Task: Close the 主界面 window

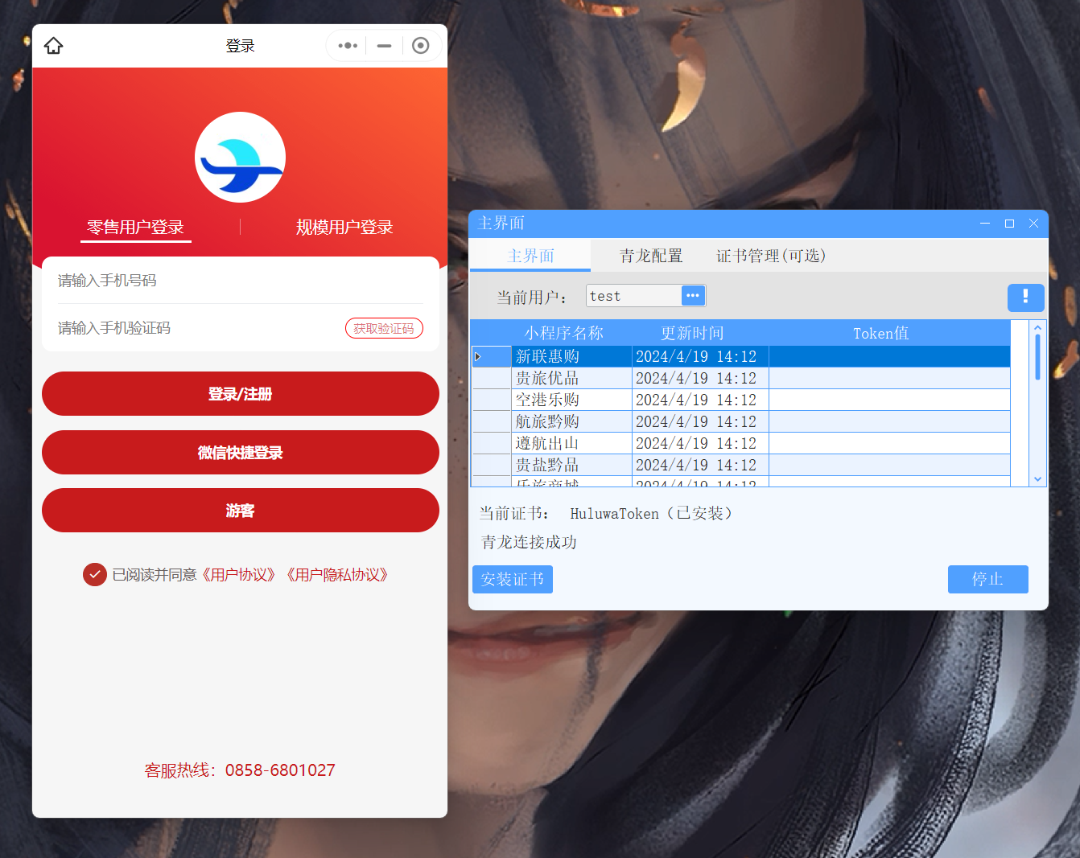Action: [x=1033, y=224]
